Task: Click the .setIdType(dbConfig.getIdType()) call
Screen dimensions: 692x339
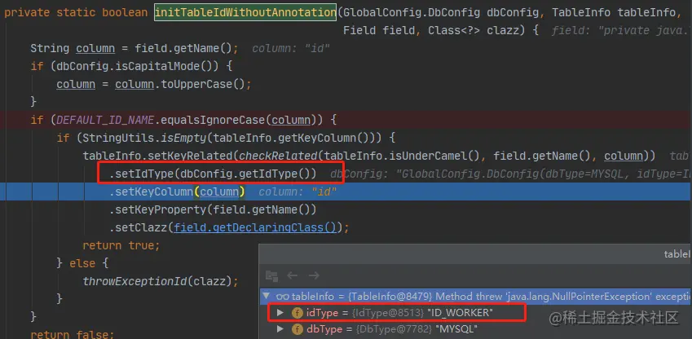Action: (x=213, y=174)
